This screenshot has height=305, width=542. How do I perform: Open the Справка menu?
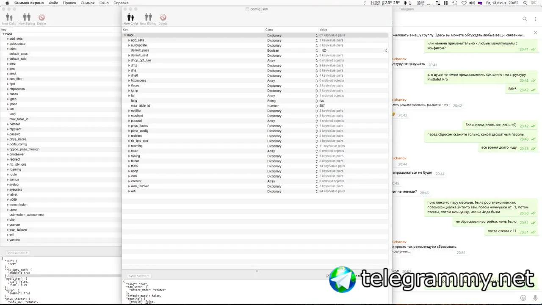point(121,3)
